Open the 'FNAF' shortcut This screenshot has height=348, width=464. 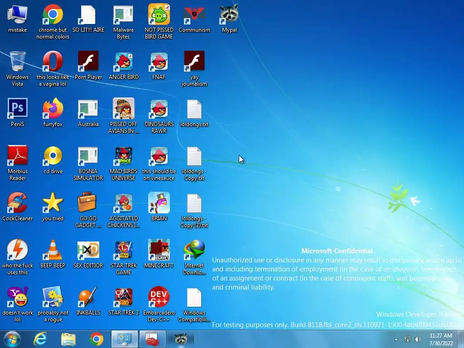coord(159,61)
